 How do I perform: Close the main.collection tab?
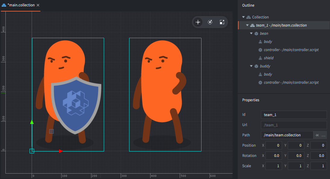[x=38, y=5]
